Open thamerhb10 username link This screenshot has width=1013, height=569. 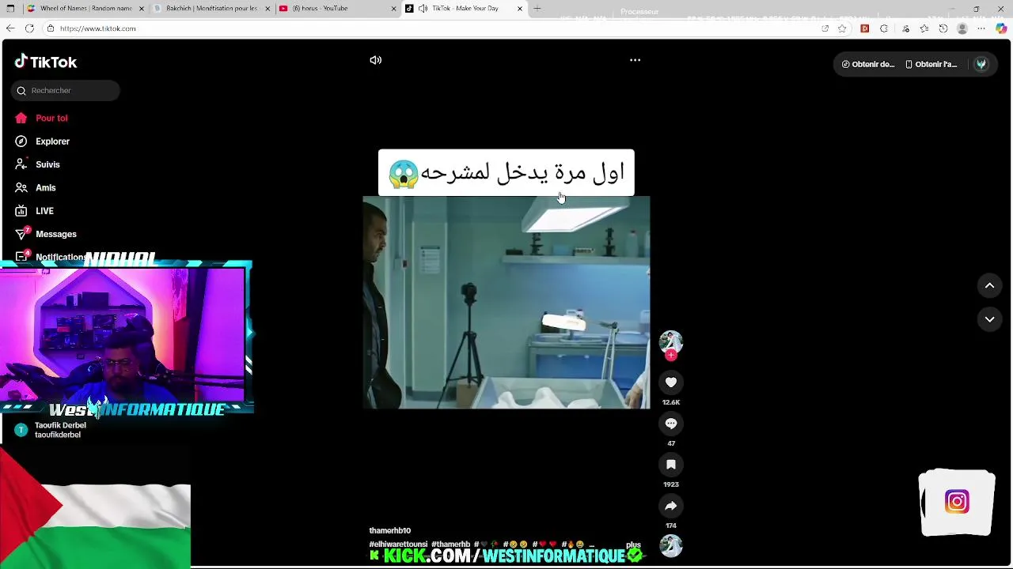click(x=389, y=531)
